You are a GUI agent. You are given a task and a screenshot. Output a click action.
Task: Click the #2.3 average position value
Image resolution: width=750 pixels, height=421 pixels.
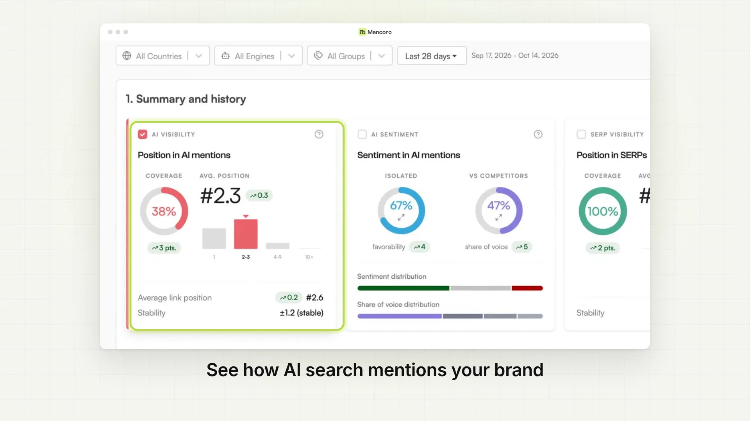pyautogui.click(x=220, y=196)
